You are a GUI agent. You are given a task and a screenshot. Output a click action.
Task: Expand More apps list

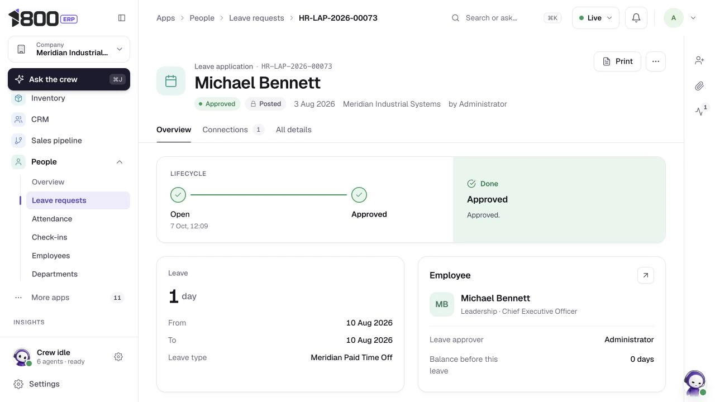69,298
